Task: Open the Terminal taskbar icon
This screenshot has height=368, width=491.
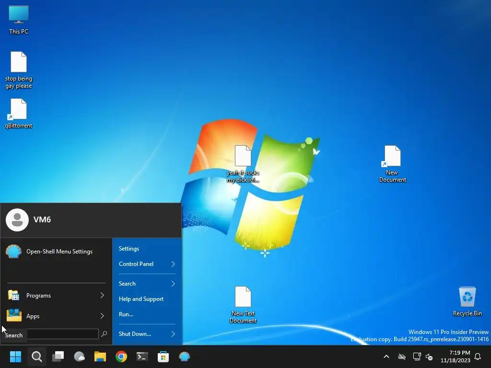Action: [142, 356]
